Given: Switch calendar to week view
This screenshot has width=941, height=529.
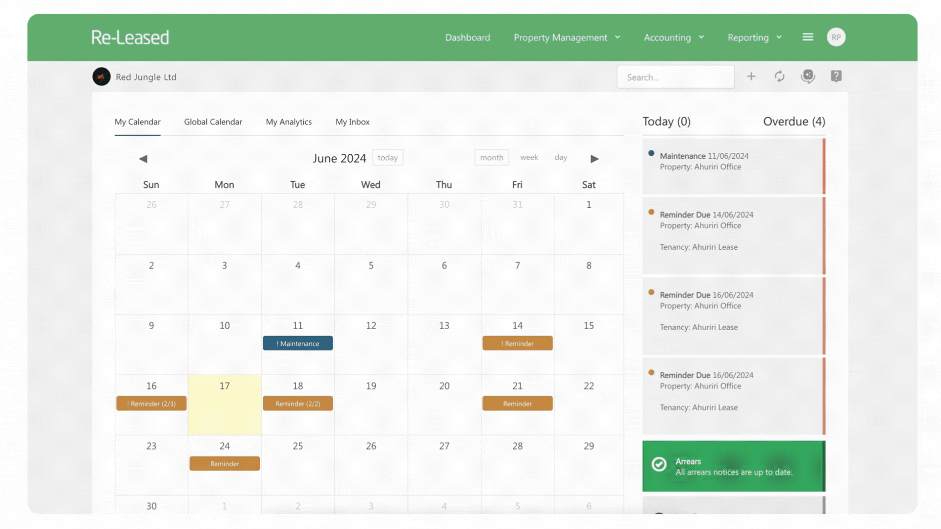Looking at the screenshot, I should click(529, 157).
